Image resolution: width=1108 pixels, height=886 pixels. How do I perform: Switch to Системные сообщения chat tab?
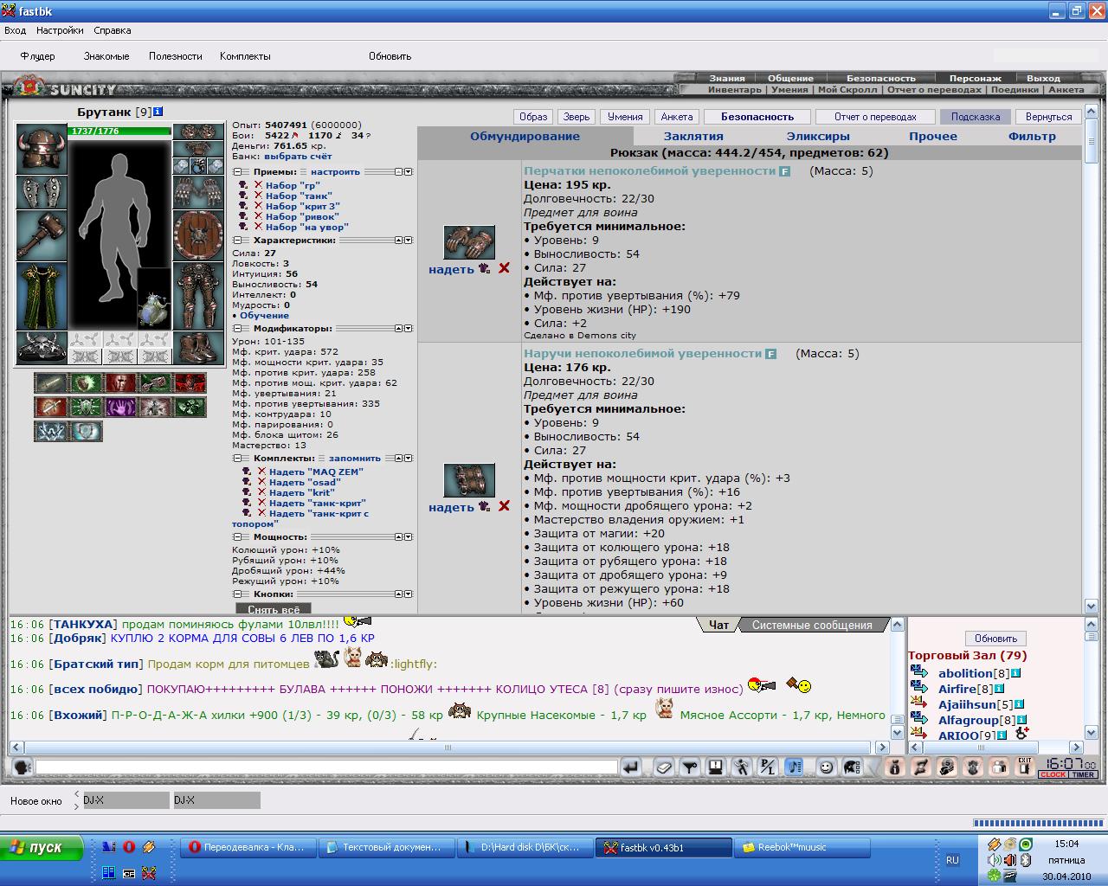tap(812, 625)
